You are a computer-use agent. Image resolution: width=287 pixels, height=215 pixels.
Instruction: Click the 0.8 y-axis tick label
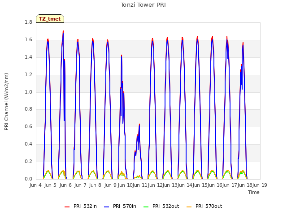(28, 109)
